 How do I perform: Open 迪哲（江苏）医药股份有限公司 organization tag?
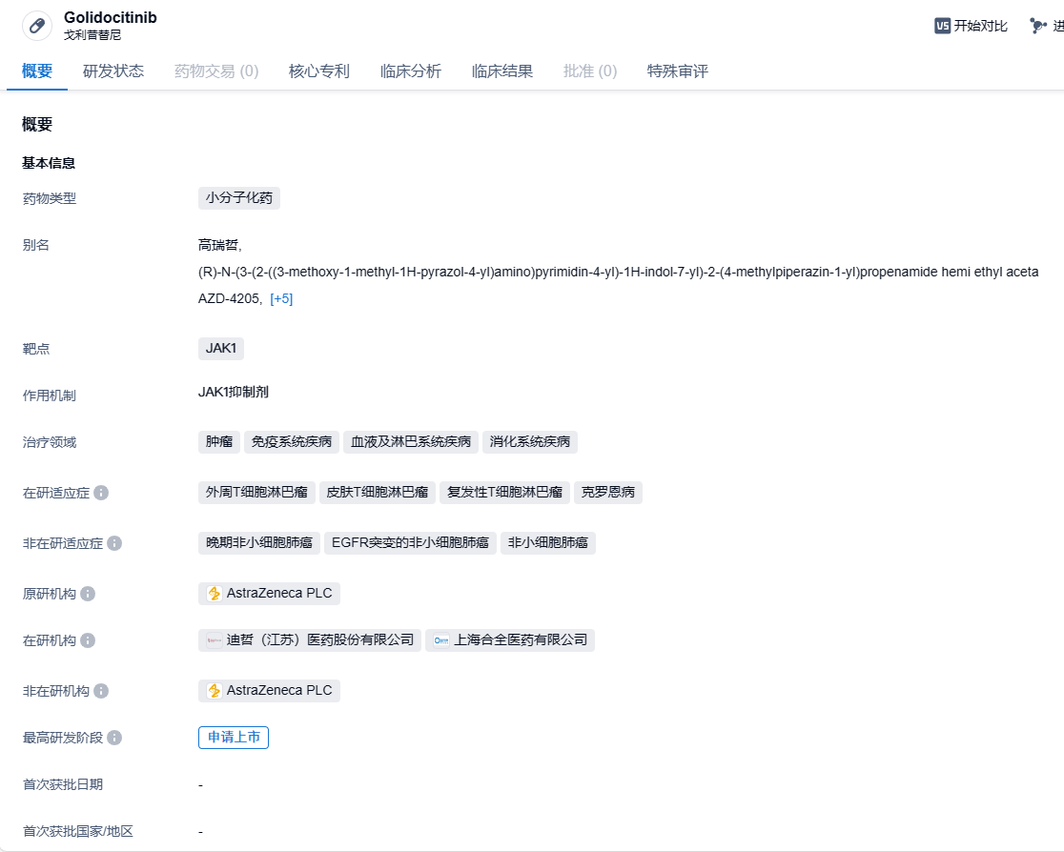pyautogui.click(x=310, y=640)
